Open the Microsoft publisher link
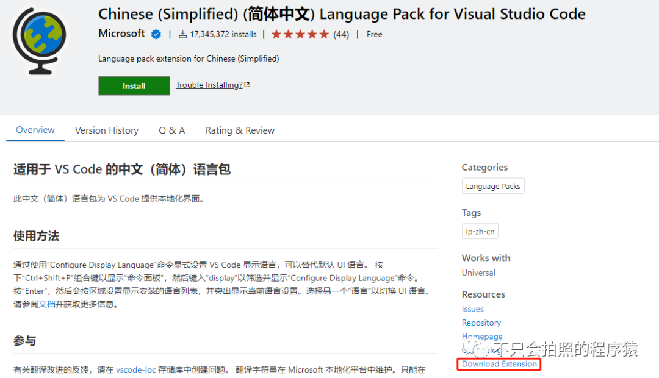 pyautogui.click(x=121, y=34)
